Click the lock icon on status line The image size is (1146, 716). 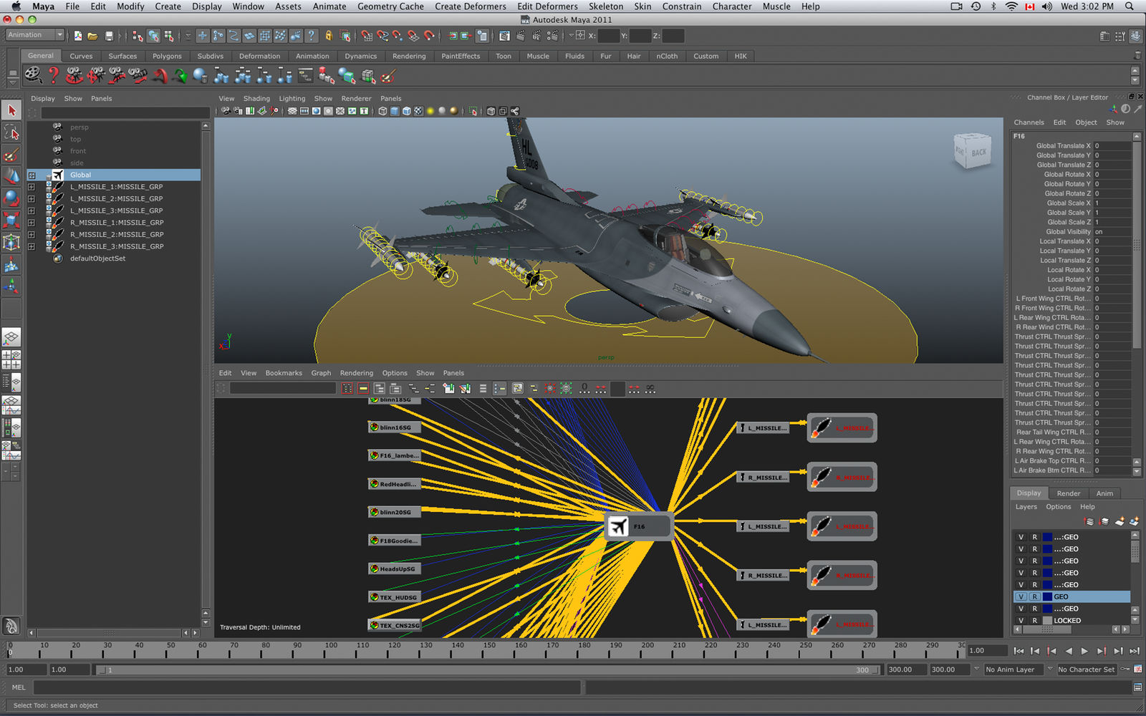(x=329, y=36)
